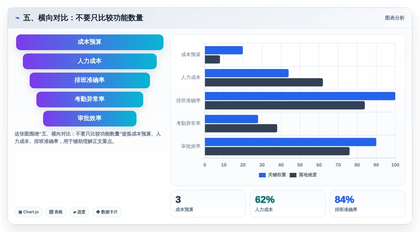Click the 图表分析 label in the header
This screenshot has width=420, height=232.
(x=394, y=18)
